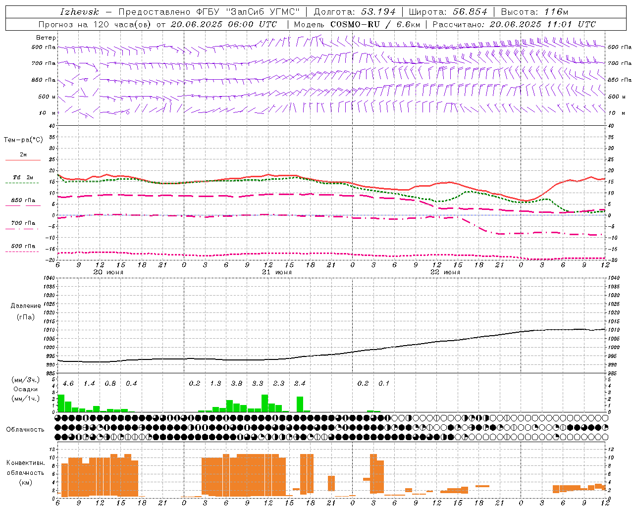The image size is (634, 507).
Task: Click the 0.1 precipitation value
Action: [384, 383]
